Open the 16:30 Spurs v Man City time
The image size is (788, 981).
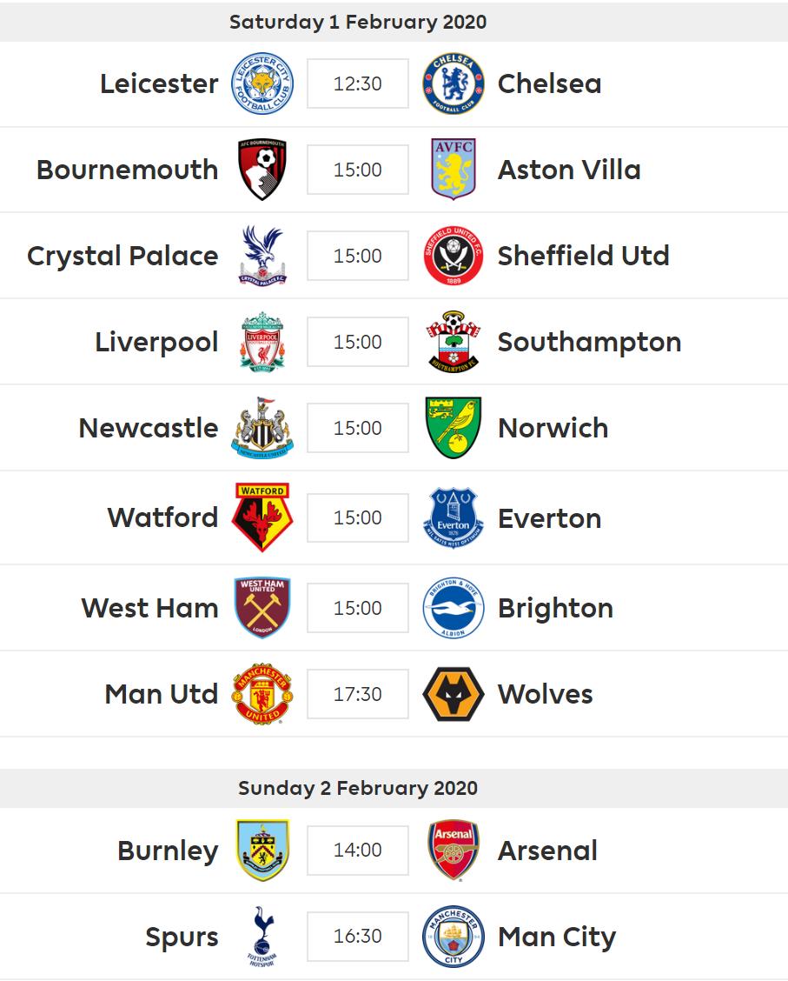[x=357, y=936]
